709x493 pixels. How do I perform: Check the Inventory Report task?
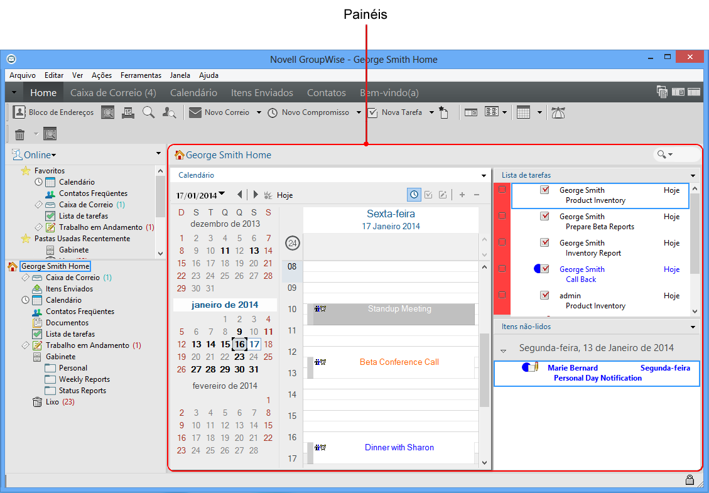pyautogui.click(x=545, y=242)
